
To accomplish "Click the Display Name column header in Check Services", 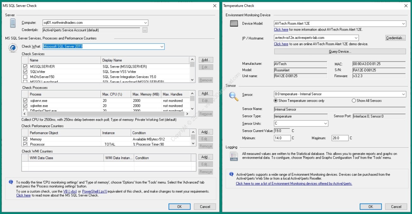I will [145, 60].
